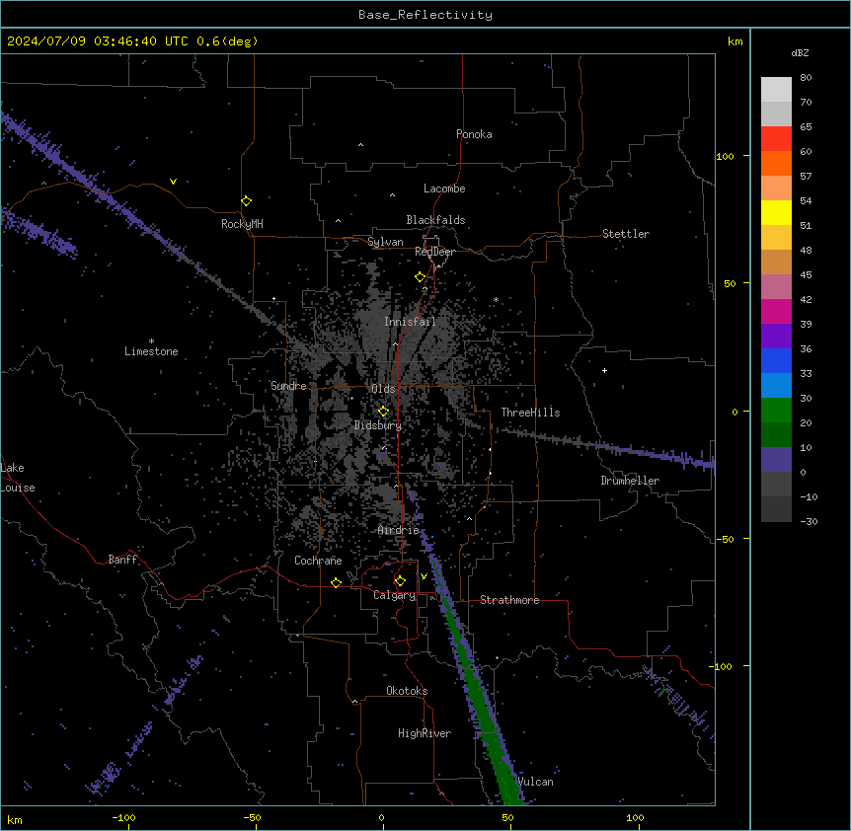Click the HighRiver town label
The height and width of the screenshot is (831, 851).
pos(425,733)
